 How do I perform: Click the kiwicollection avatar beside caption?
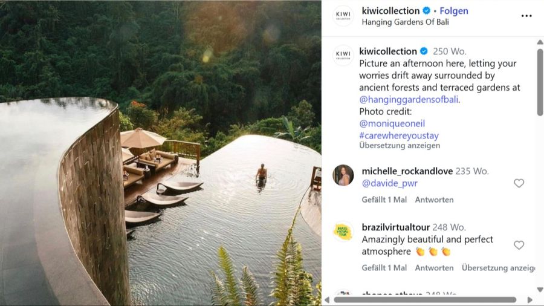343,55
